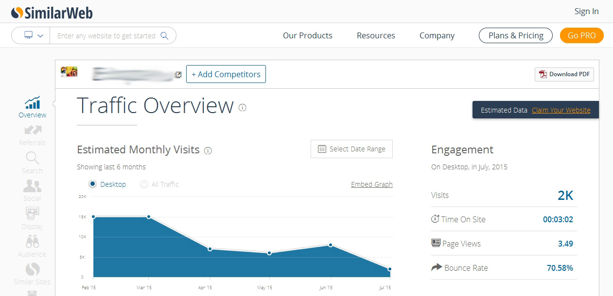Open the Overview sidebar section
613x296 pixels.
point(33,107)
